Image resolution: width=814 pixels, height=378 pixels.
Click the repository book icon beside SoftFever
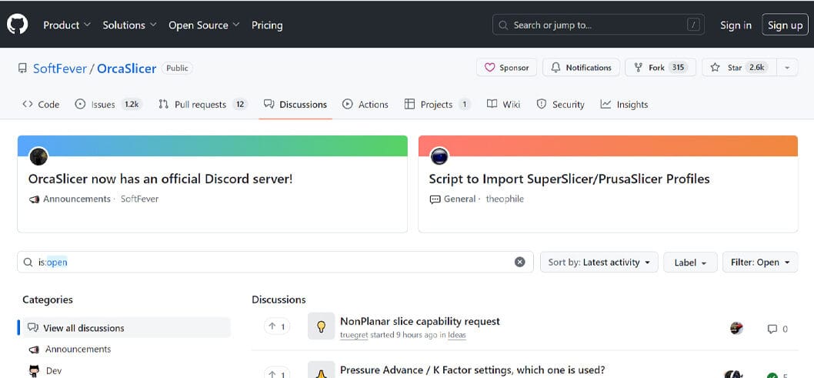(x=22, y=68)
